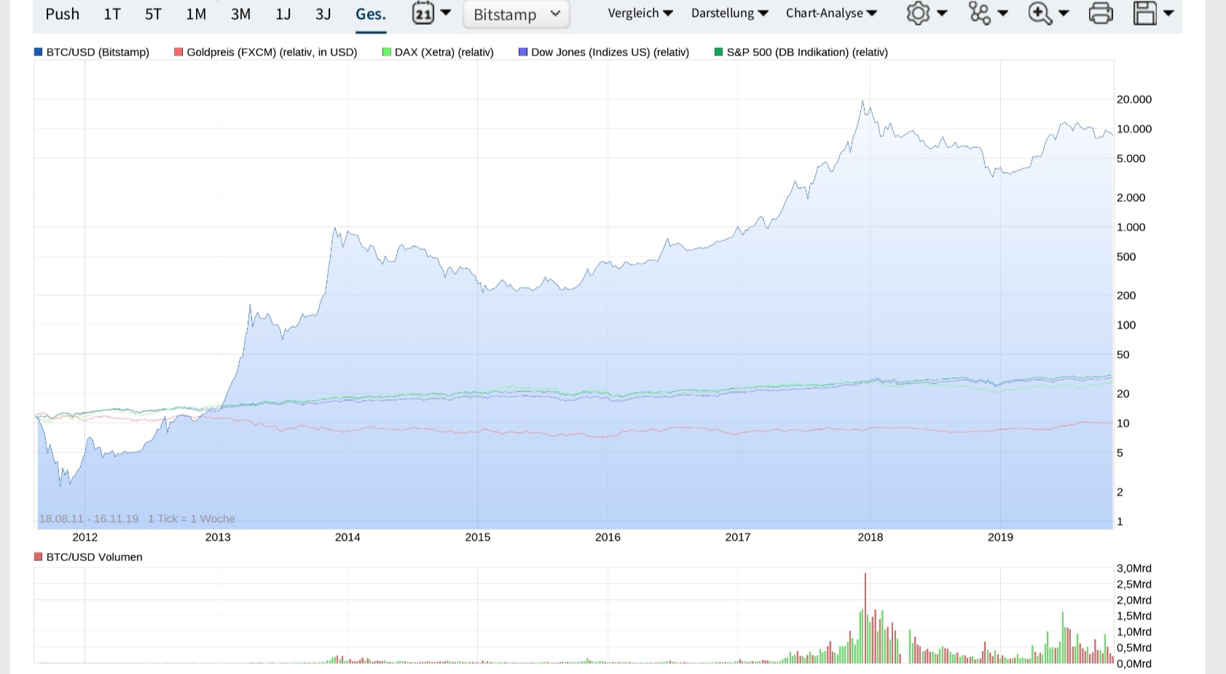Select the 3M timeframe tab
The width and height of the screenshot is (1226, 674).
(240, 14)
